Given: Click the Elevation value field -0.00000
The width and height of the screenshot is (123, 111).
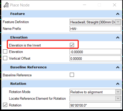Looking at the screenshot, I should (x=95, y=52).
